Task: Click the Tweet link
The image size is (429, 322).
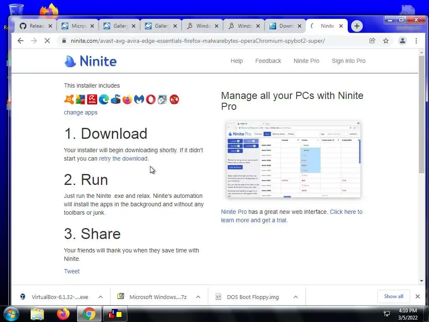Action: click(72, 271)
